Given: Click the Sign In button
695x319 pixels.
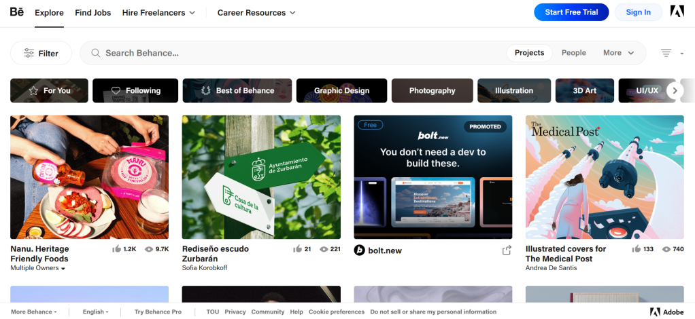Looking at the screenshot, I should point(638,12).
